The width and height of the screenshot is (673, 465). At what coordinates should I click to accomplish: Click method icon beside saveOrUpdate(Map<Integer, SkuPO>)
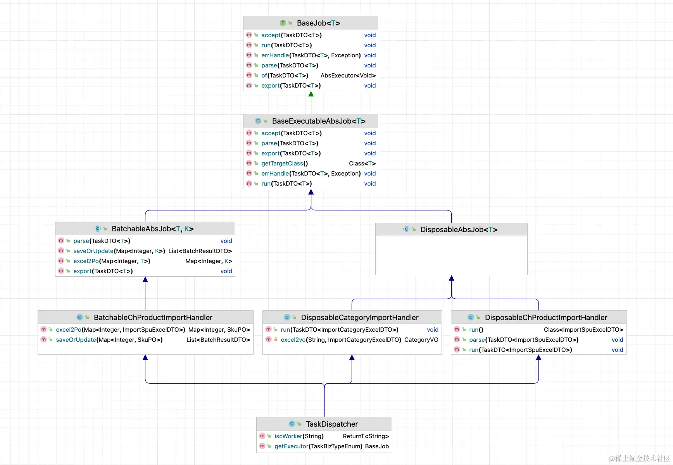pos(43,339)
